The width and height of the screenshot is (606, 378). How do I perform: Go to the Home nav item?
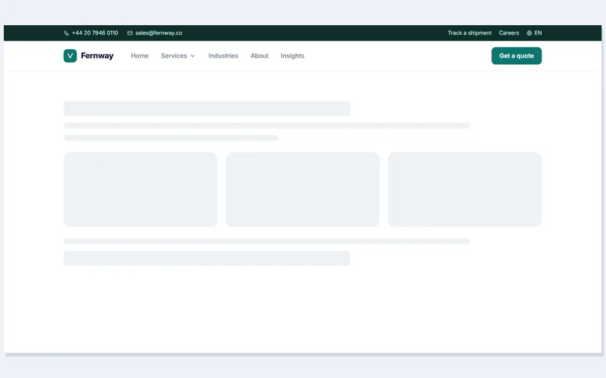140,55
